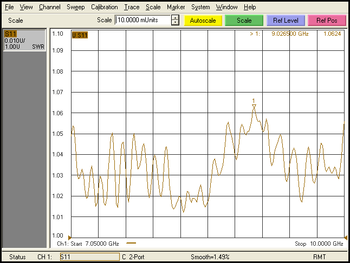Select the Ref Pos button

327,21
